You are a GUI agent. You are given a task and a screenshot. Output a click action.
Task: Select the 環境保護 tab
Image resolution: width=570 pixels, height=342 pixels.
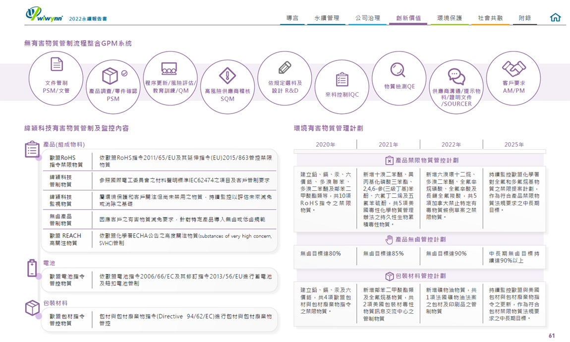click(449, 18)
